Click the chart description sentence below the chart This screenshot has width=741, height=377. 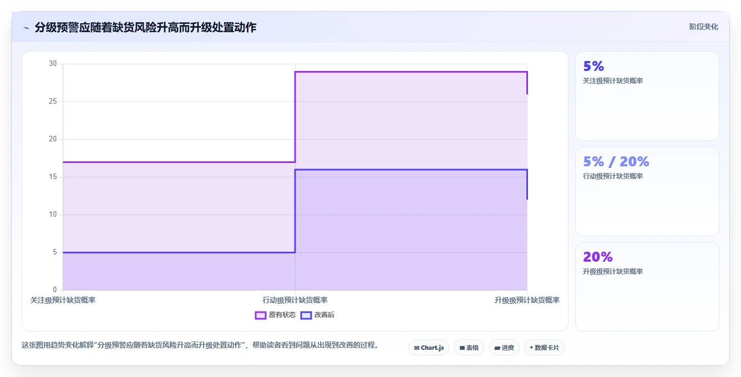[200, 345]
